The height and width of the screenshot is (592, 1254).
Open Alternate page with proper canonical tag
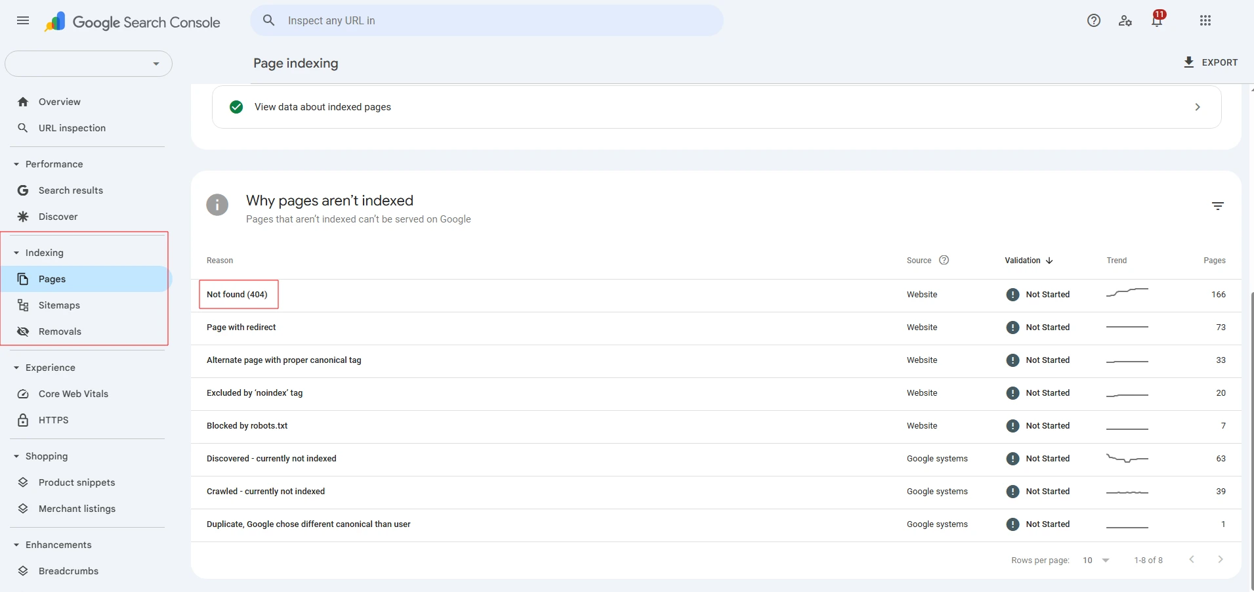coord(716,360)
